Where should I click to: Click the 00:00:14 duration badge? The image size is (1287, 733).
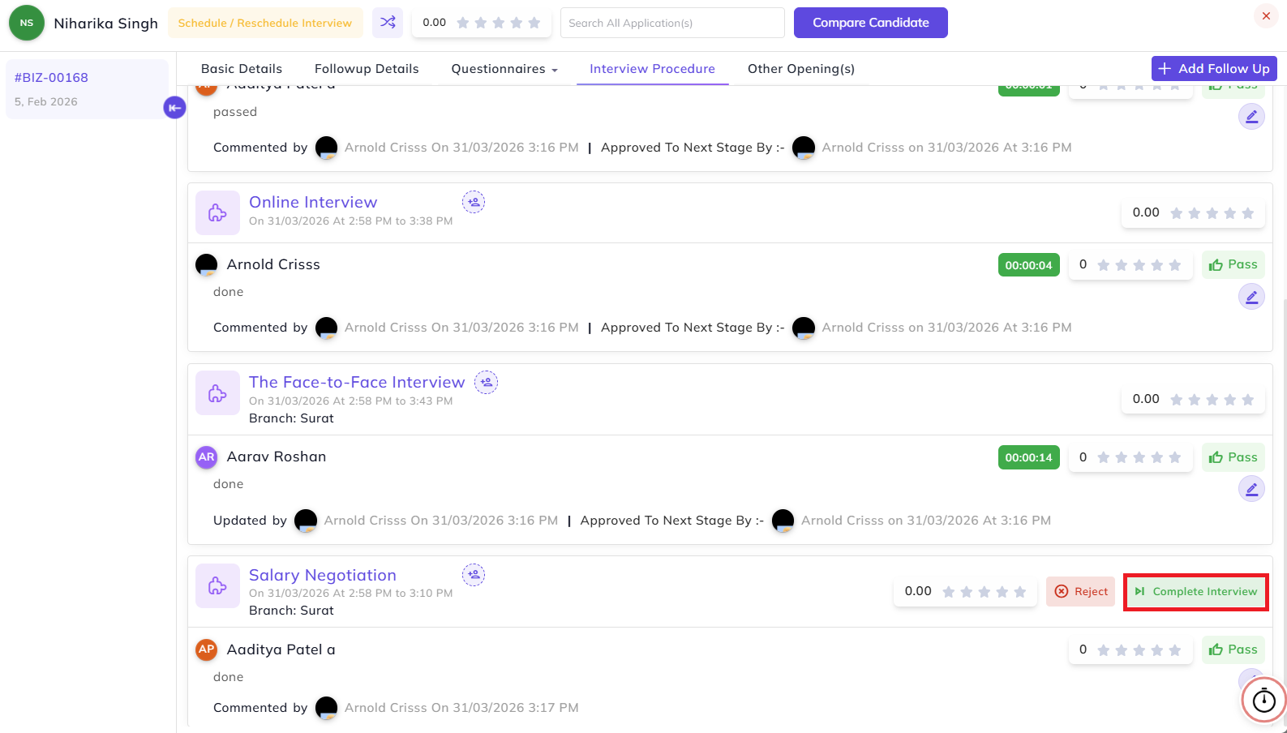tap(1028, 457)
